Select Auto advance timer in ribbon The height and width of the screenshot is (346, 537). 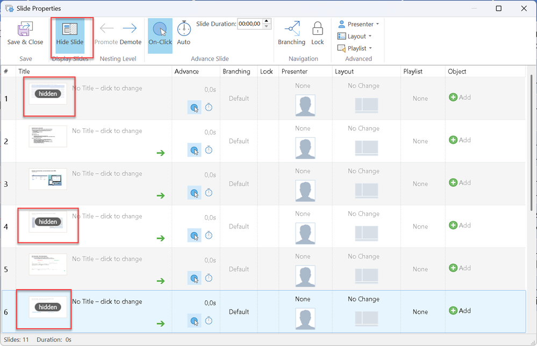[184, 30]
